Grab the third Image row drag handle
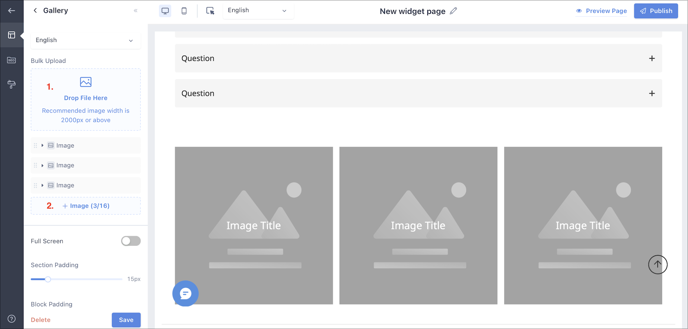688x329 pixels. [x=35, y=185]
